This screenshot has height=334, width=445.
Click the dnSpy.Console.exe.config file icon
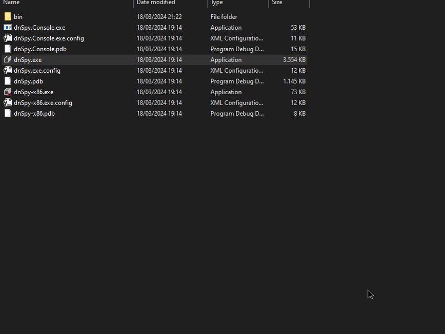click(x=8, y=38)
